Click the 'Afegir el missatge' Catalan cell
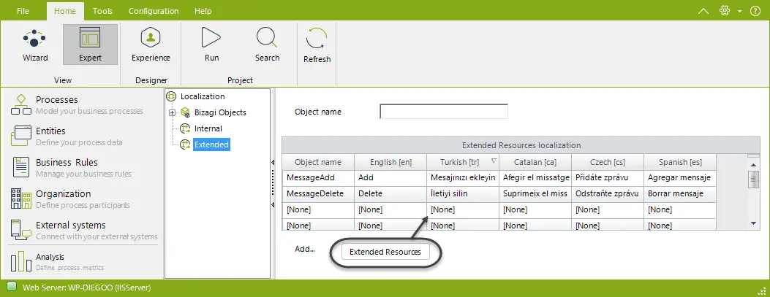 535,178
